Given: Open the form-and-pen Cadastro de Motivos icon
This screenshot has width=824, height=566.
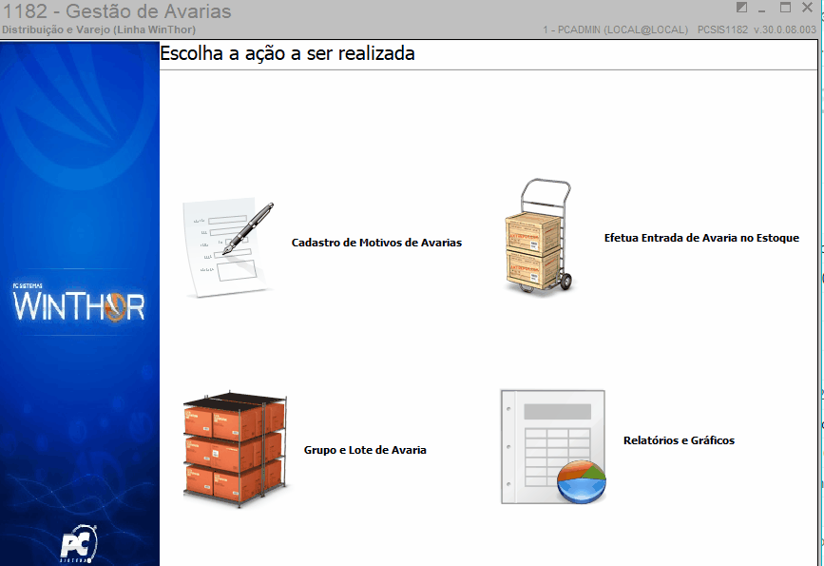Looking at the screenshot, I should pyautogui.click(x=229, y=248).
